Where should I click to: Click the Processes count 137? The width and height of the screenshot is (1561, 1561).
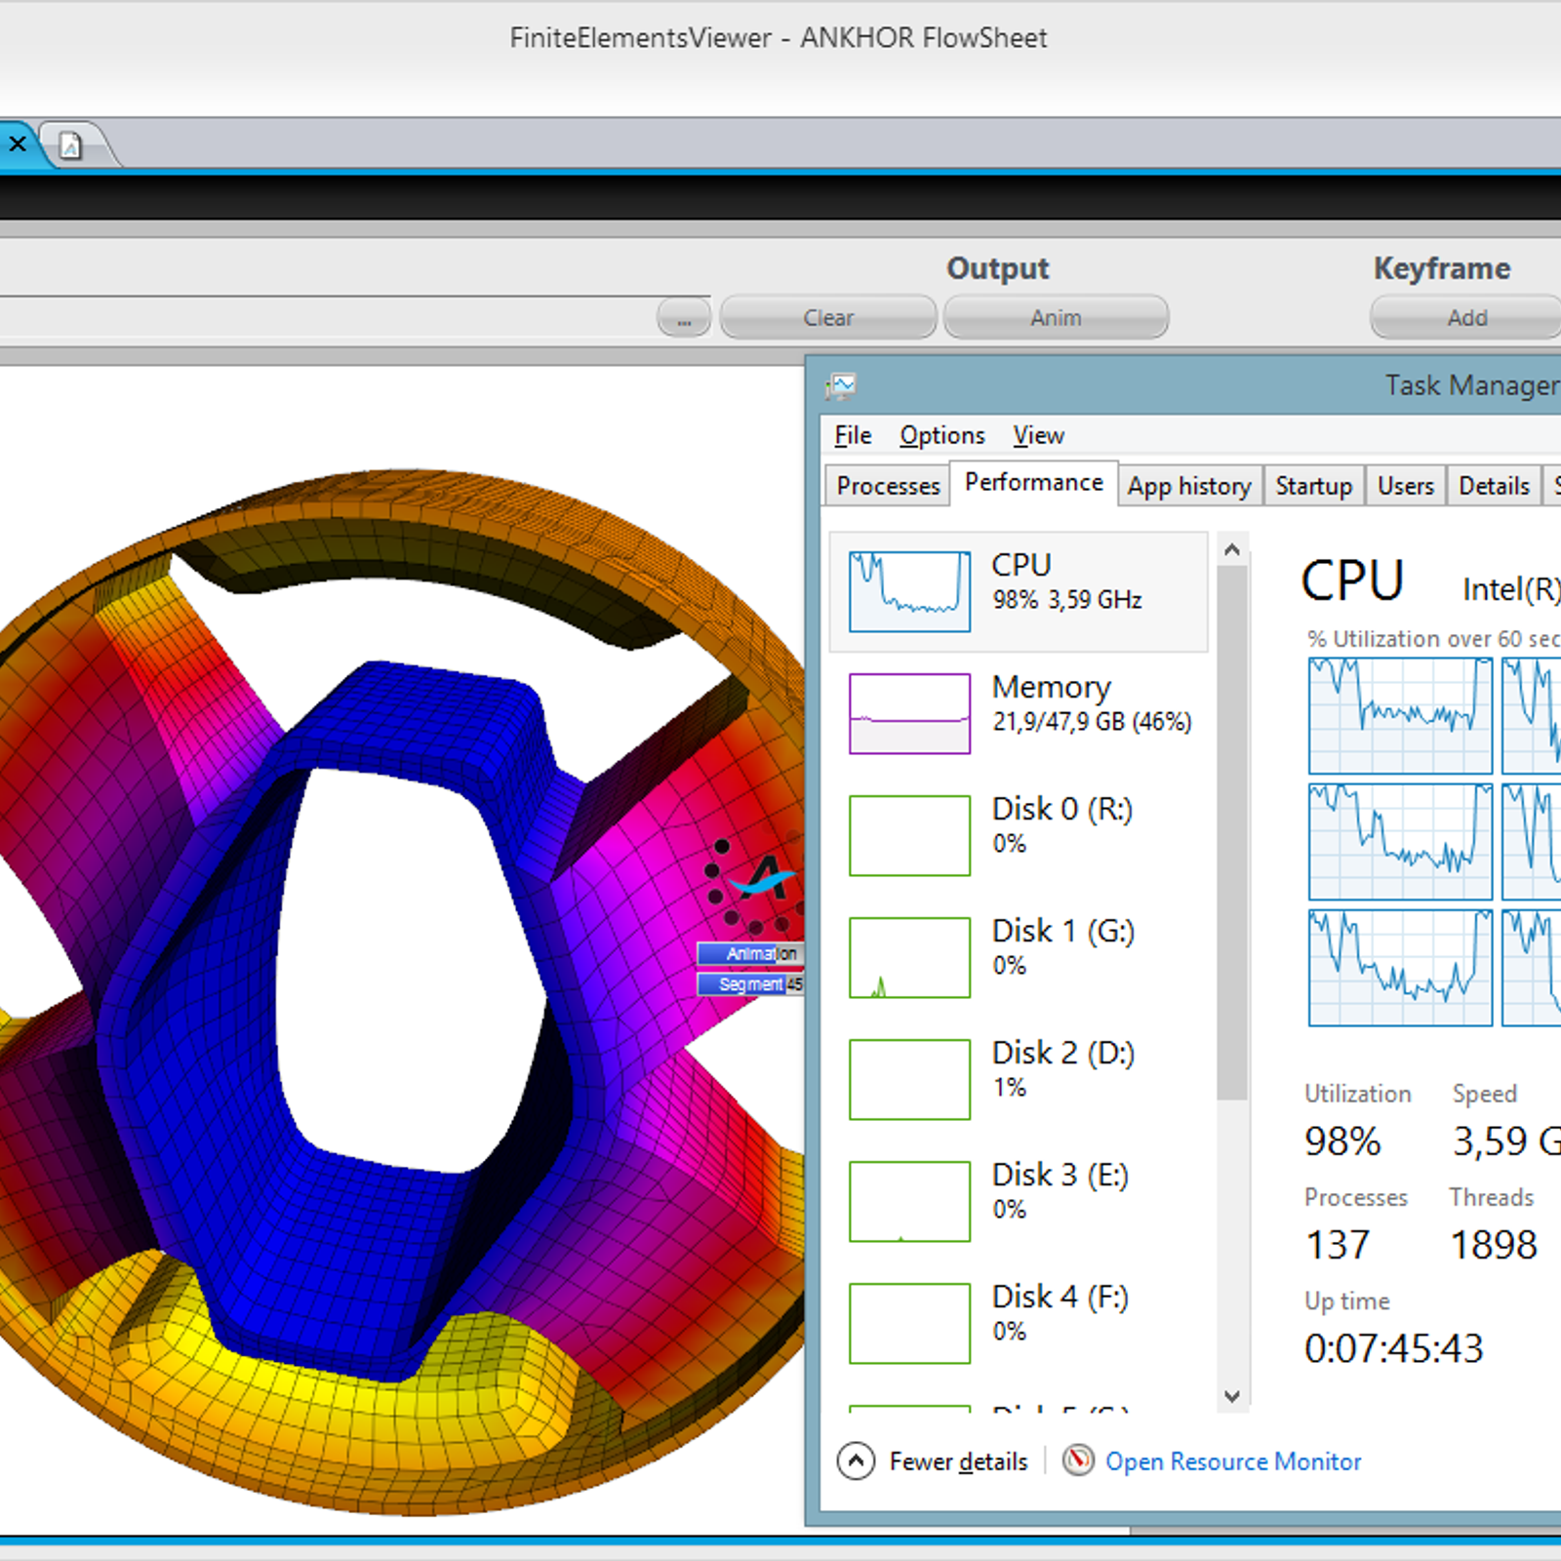1338,1245
